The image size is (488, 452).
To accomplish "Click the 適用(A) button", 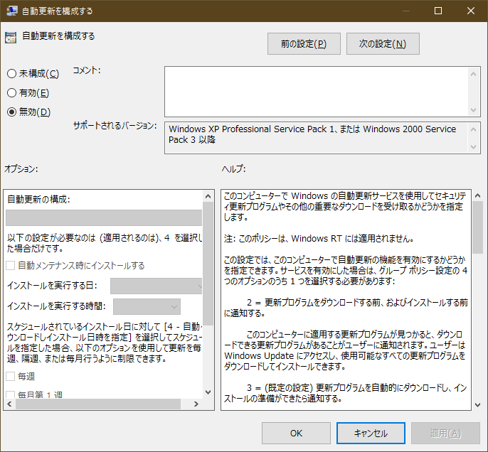I will (x=445, y=433).
